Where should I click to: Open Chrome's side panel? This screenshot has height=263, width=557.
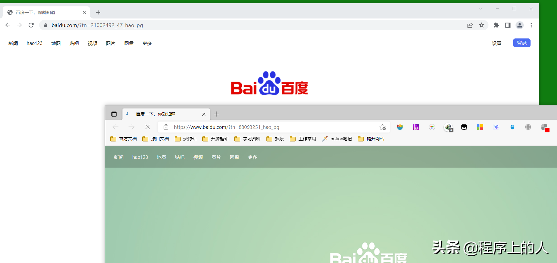pos(508,25)
